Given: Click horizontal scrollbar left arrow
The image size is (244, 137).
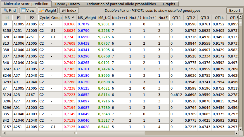Looking at the screenshot, I should point(4,133).
